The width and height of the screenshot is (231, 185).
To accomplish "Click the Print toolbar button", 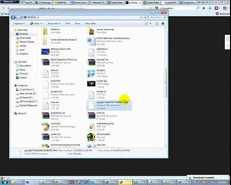I will pyautogui.click(x=68, y=24).
